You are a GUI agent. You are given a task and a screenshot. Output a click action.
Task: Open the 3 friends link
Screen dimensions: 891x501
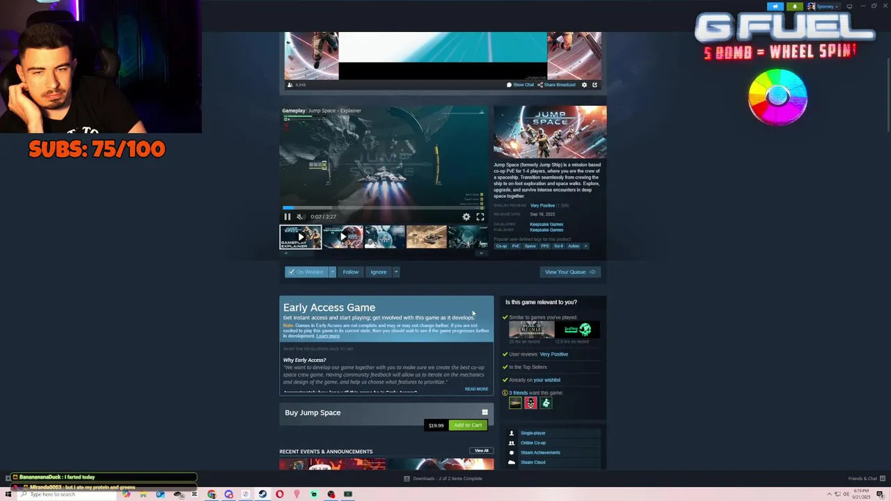519,393
